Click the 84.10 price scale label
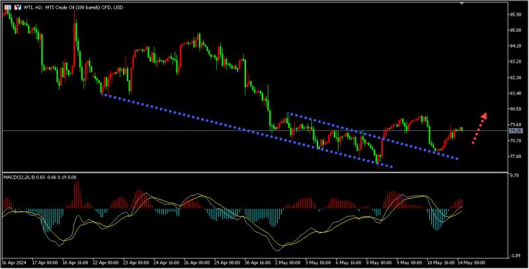This screenshot has width=529, height=269. (516, 46)
